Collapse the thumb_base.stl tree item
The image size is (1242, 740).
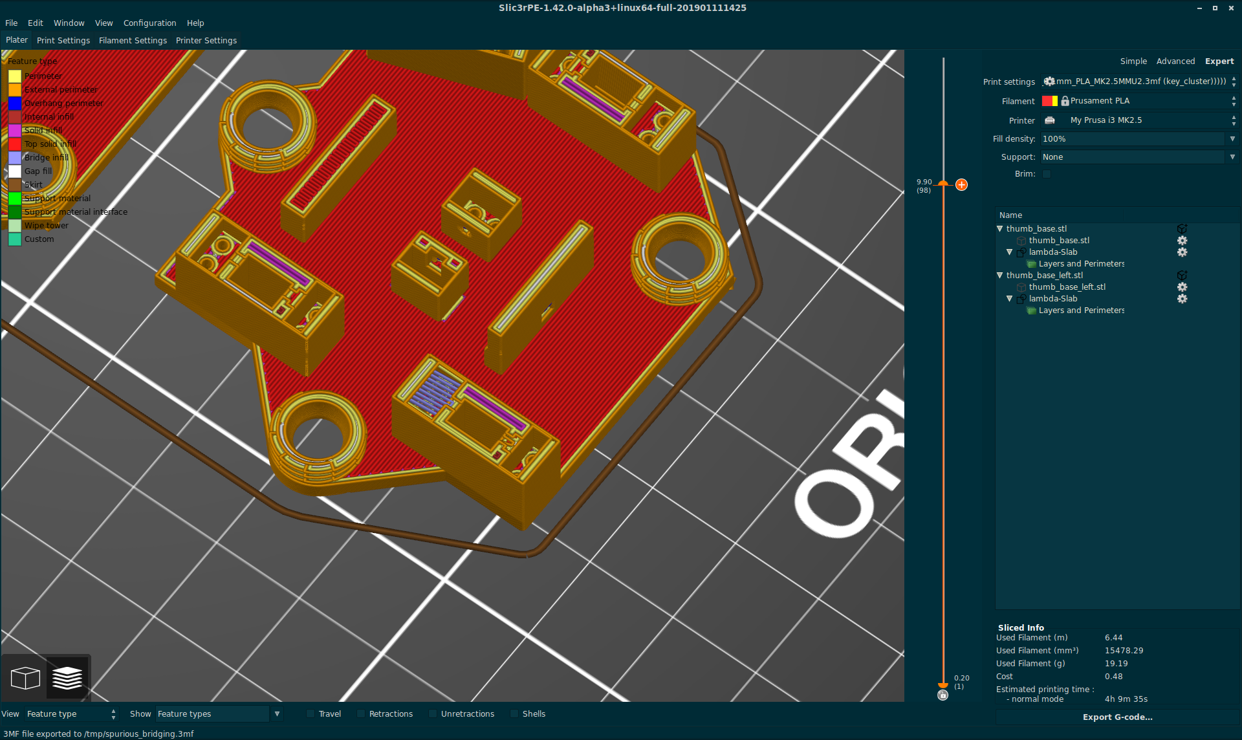coord(1000,228)
